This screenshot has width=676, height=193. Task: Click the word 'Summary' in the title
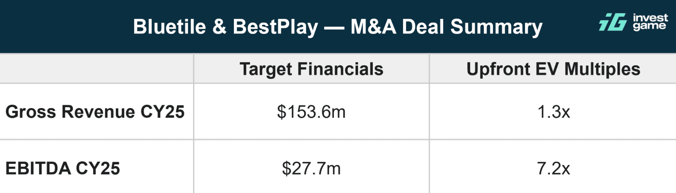(x=496, y=27)
